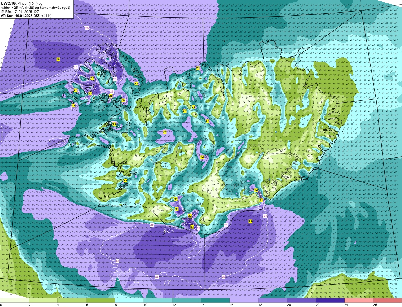The width and height of the screenshot is (402, 307).
Task: Select the pale cyan 8–10 legend swatch
Action: [x=129, y=300]
